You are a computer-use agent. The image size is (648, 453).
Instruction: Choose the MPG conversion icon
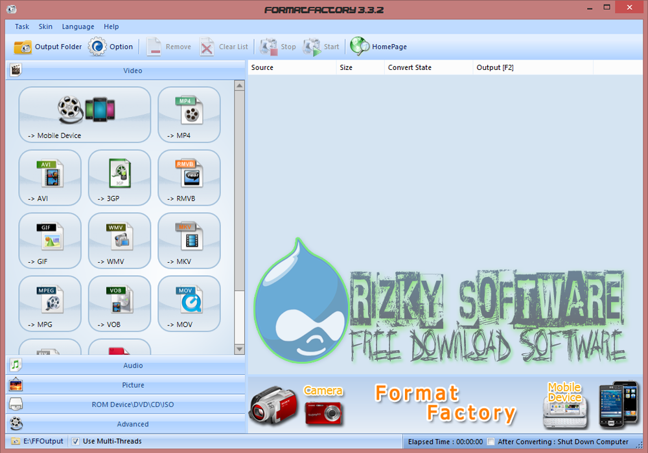click(50, 304)
